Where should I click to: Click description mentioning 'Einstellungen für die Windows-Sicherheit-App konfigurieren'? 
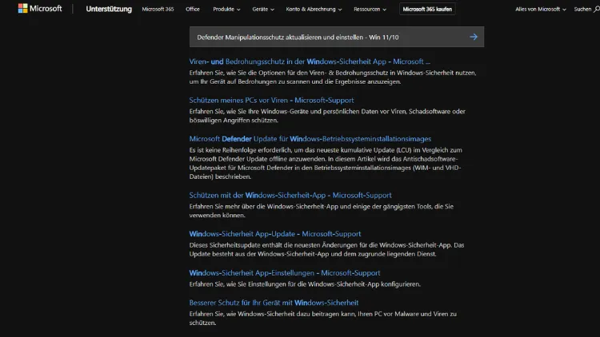click(305, 283)
